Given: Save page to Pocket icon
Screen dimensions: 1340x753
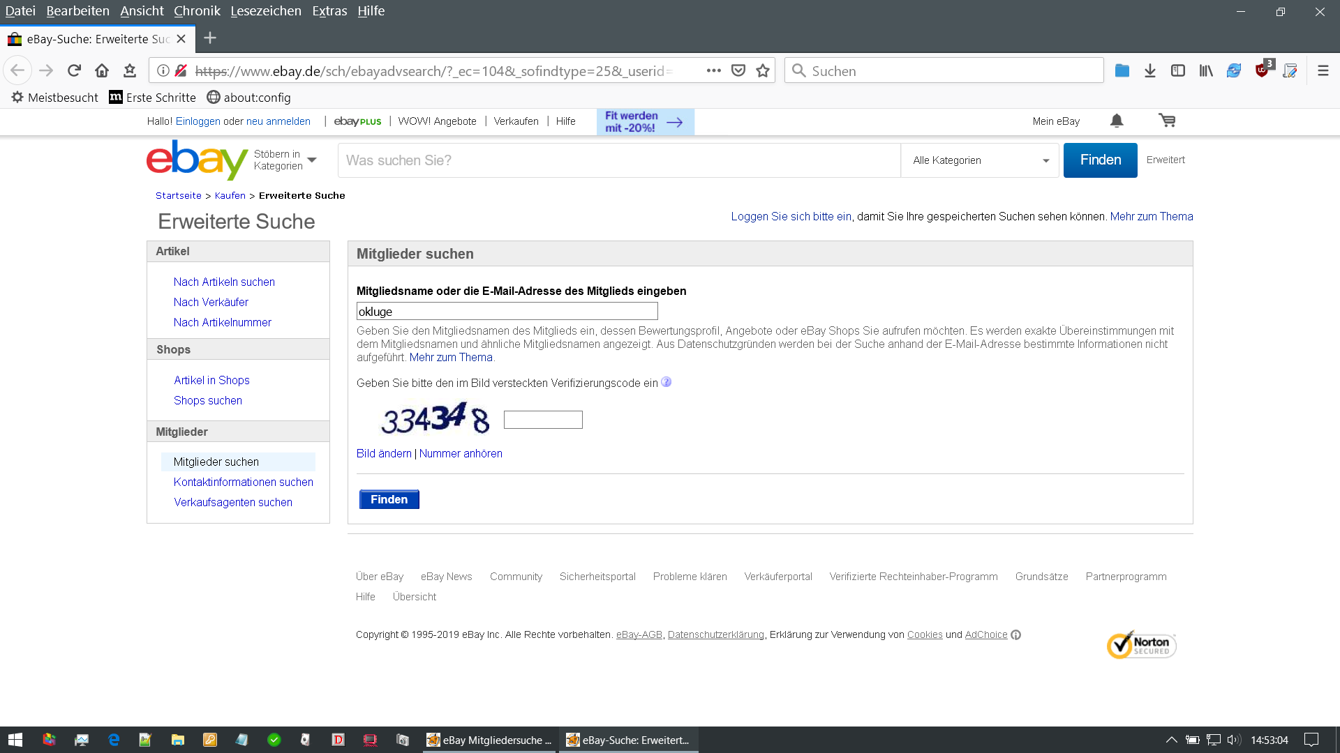Looking at the screenshot, I should [x=738, y=70].
